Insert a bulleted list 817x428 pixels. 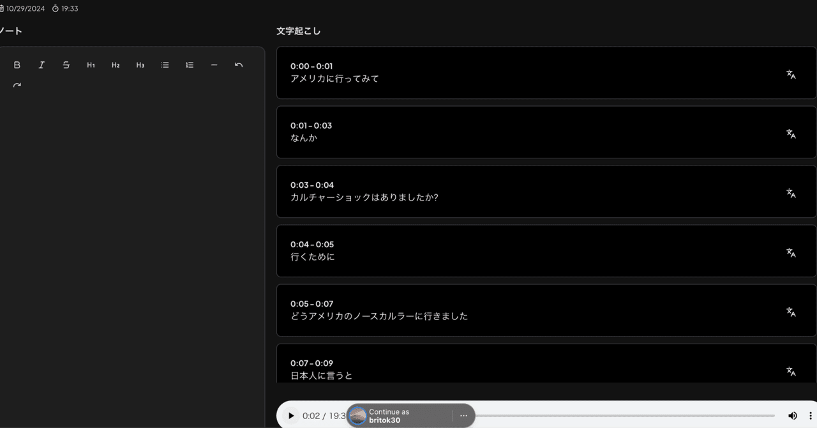click(165, 65)
